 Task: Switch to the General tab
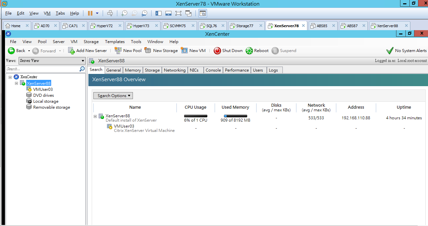pos(114,70)
